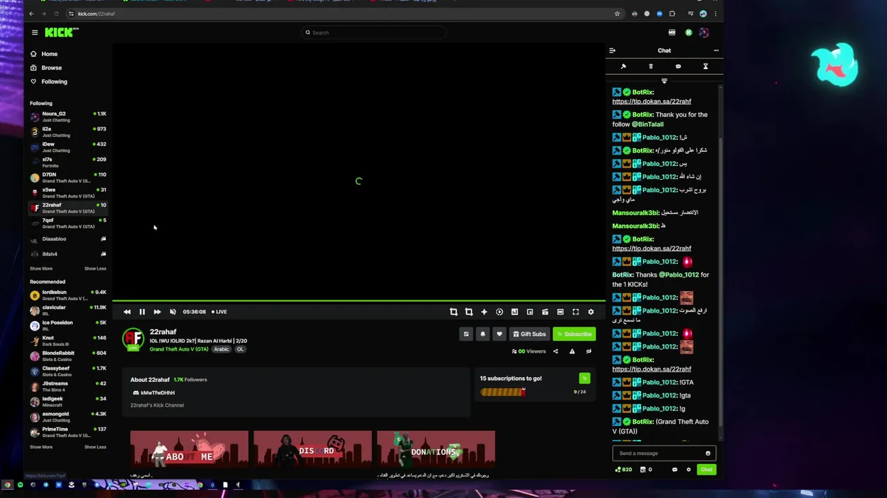Open player settings gear
This screenshot has height=498, width=887.
[x=591, y=312]
